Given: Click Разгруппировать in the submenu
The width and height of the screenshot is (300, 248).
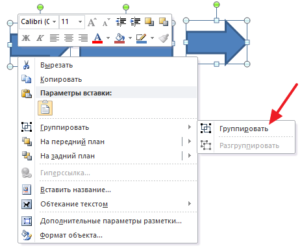Looking at the screenshot, I should click(x=246, y=145).
